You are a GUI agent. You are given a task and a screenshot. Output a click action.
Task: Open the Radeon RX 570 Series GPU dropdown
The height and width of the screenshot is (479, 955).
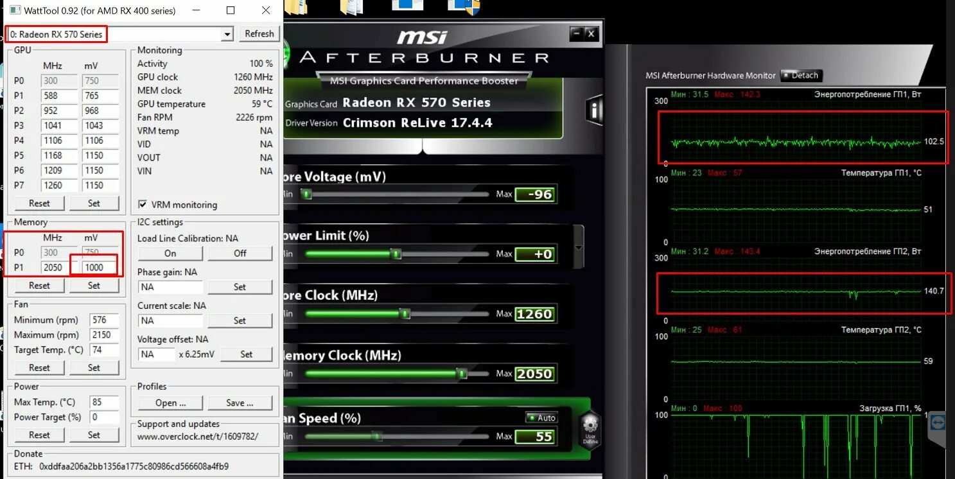pos(227,34)
